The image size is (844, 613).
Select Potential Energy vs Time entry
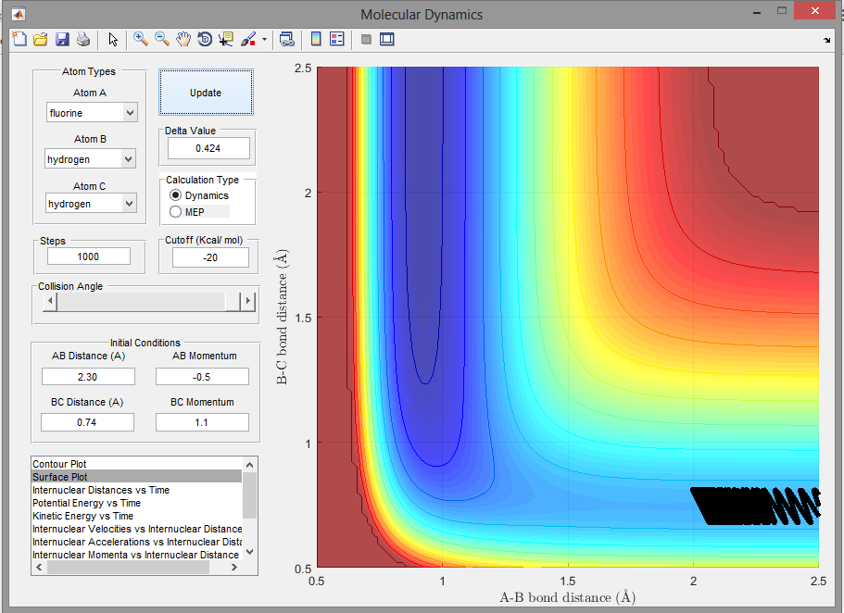click(88, 503)
